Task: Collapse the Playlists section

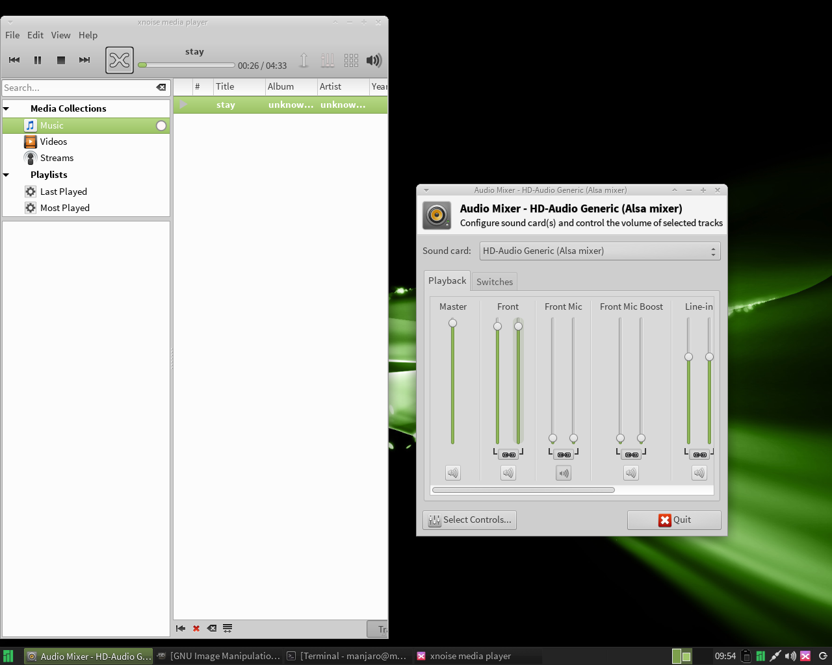Action: point(6,175)
